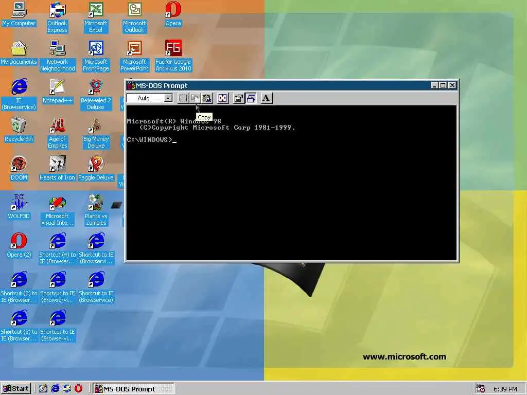Click the first Quick Launch pencil icon
Viewport: 527px width, 395px height.
coord(43,389)
